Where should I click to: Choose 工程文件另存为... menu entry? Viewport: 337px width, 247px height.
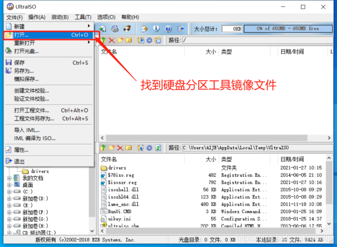[49, 119]
